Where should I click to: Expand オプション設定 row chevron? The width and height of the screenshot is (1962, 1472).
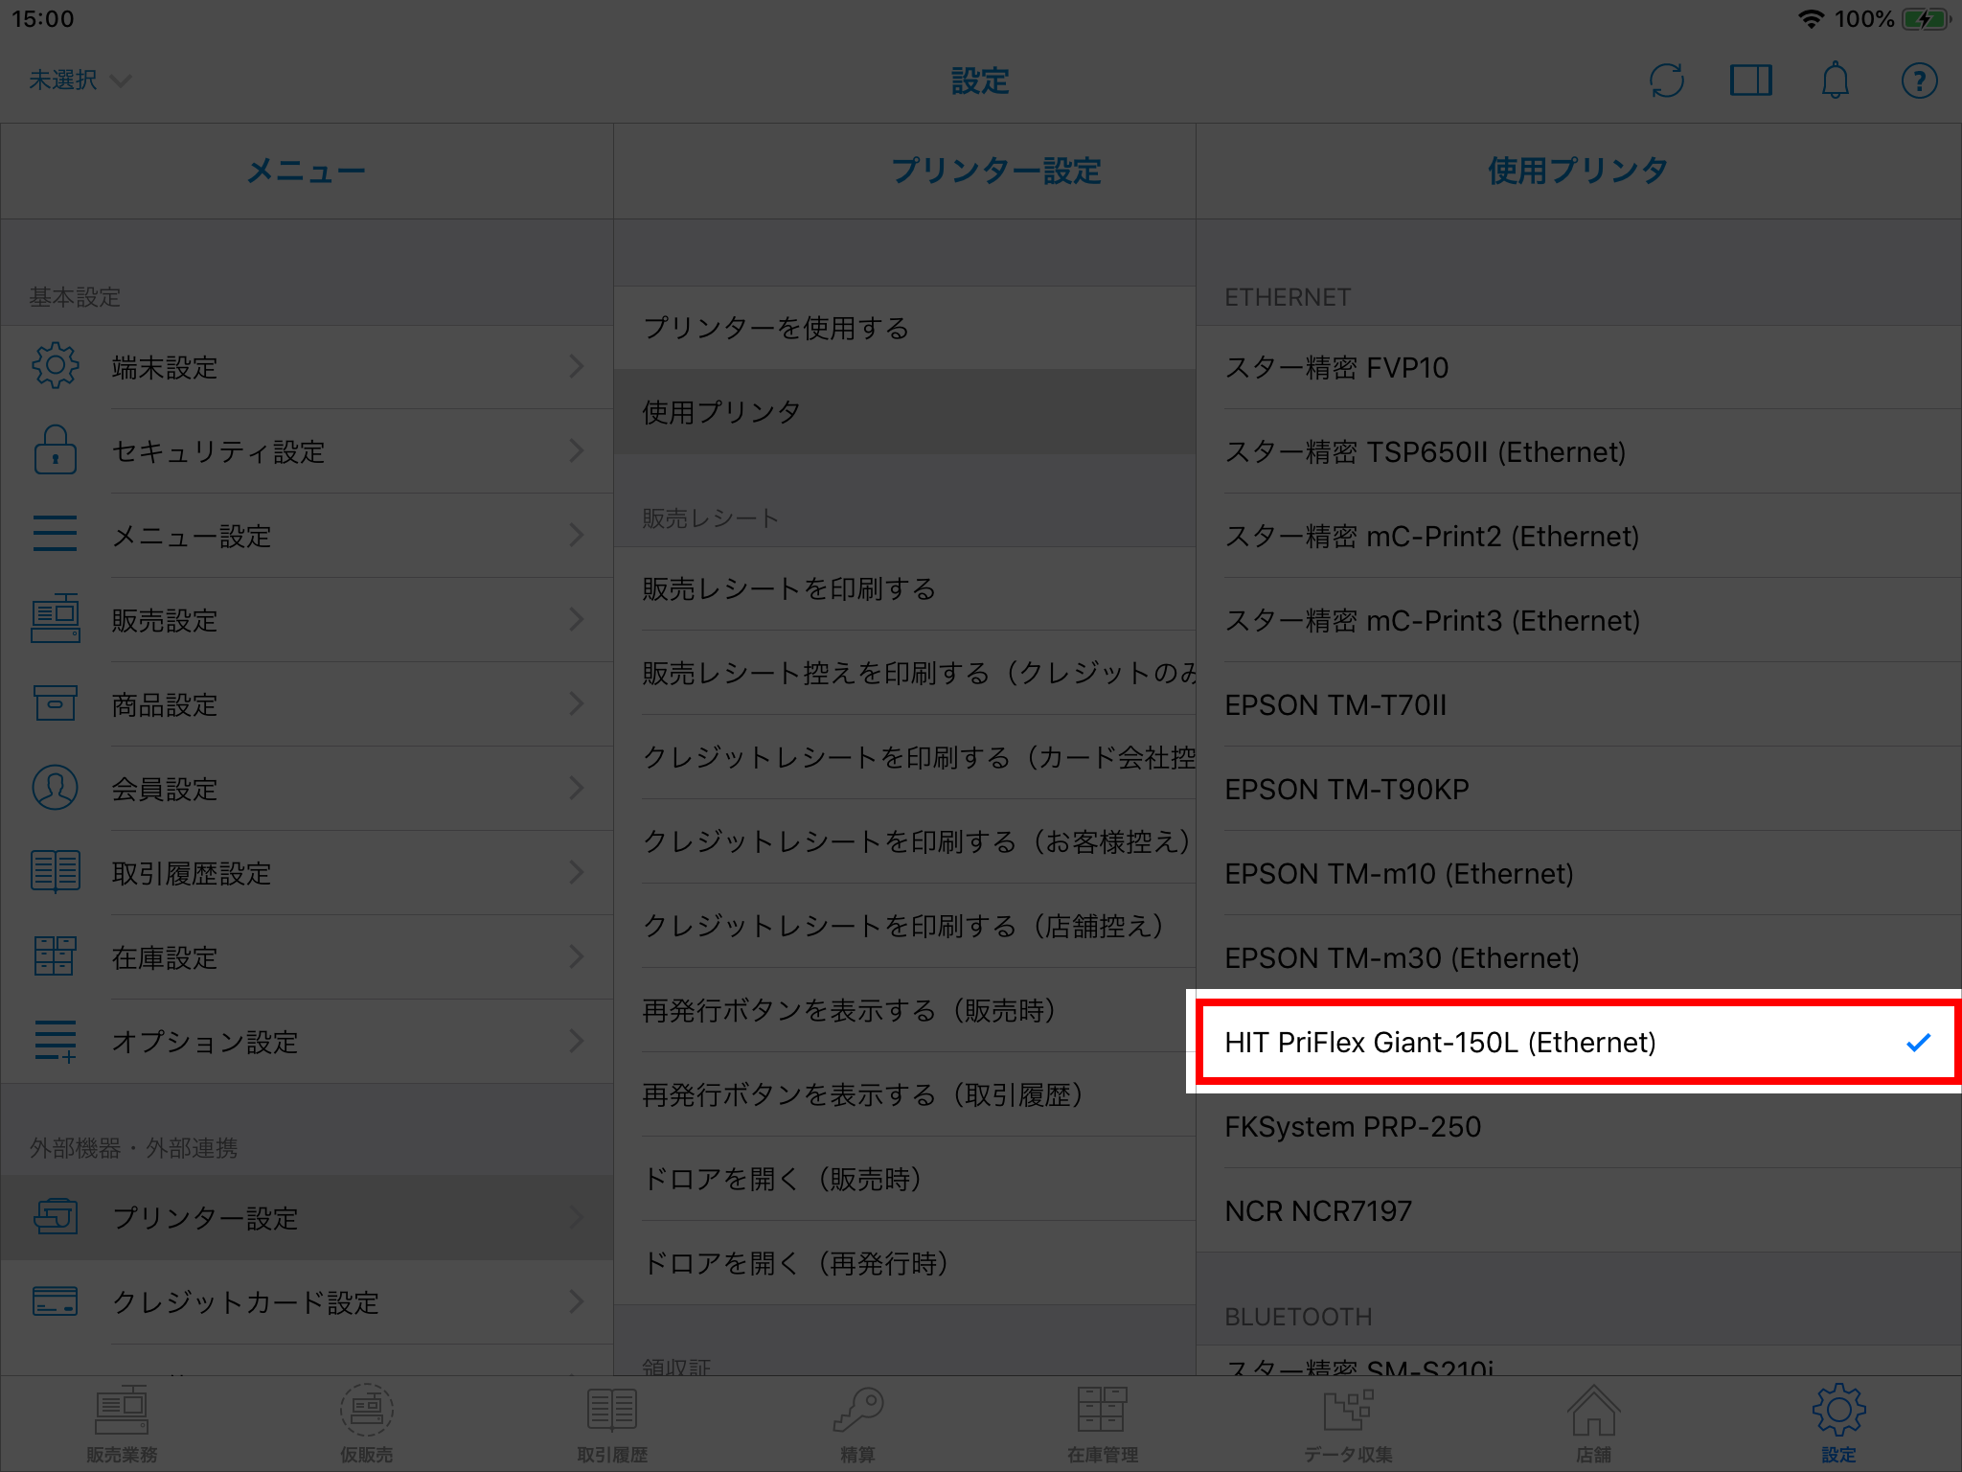[x=576, y=1041]
